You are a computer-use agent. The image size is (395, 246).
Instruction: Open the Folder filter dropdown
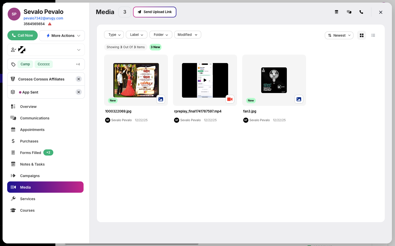(x=161, y=35)
